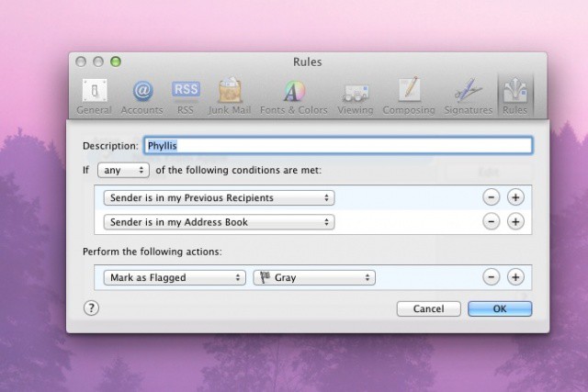Viewport: 588px width, 392px height.
Task: Select the Rules preferences icon
Action: click(x=514, y=96)
